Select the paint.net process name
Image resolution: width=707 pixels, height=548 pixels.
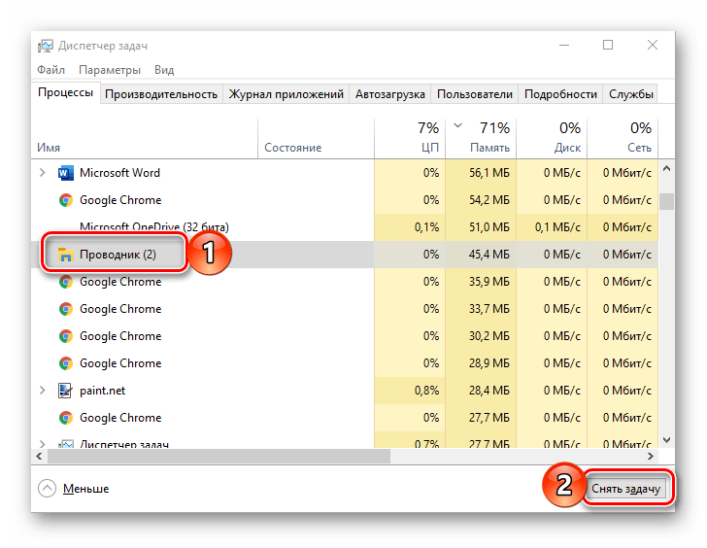pyautogui.click(x=102, y=391)
